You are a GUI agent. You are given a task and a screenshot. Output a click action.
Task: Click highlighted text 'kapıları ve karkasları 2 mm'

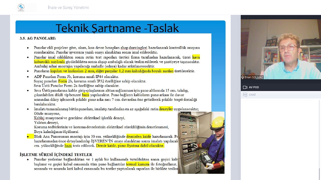click(73, 71)
